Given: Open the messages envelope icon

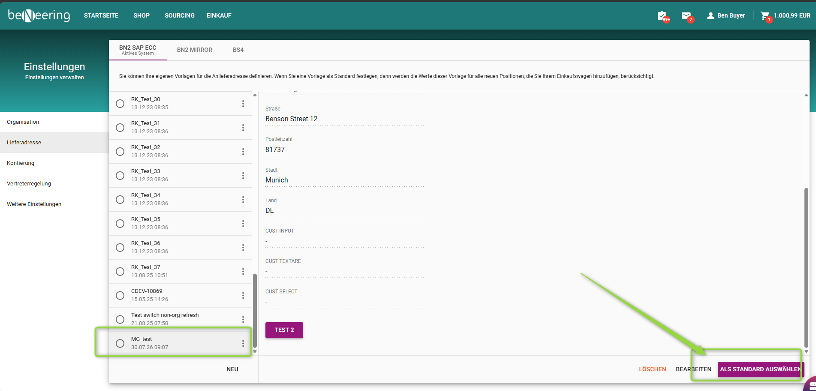Looking at the screenshot, I should [686, 16].
